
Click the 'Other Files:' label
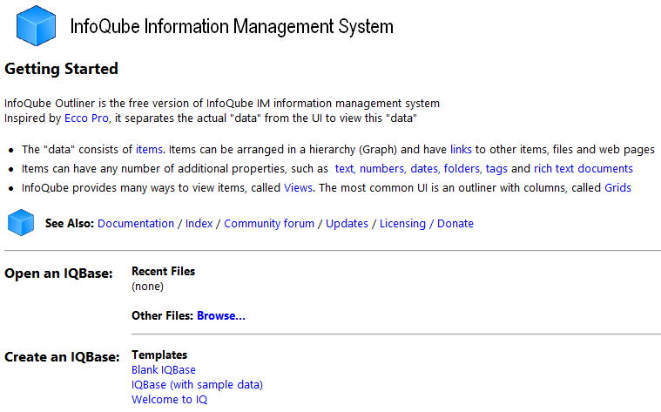coord(162,315)
